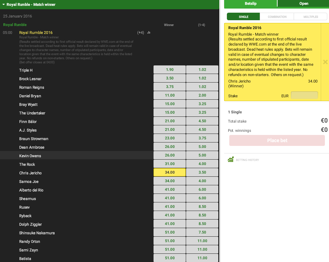This screenshot has width=329, height=262.
Task: Switch to the Betslip tab
Action: [251, 3]
